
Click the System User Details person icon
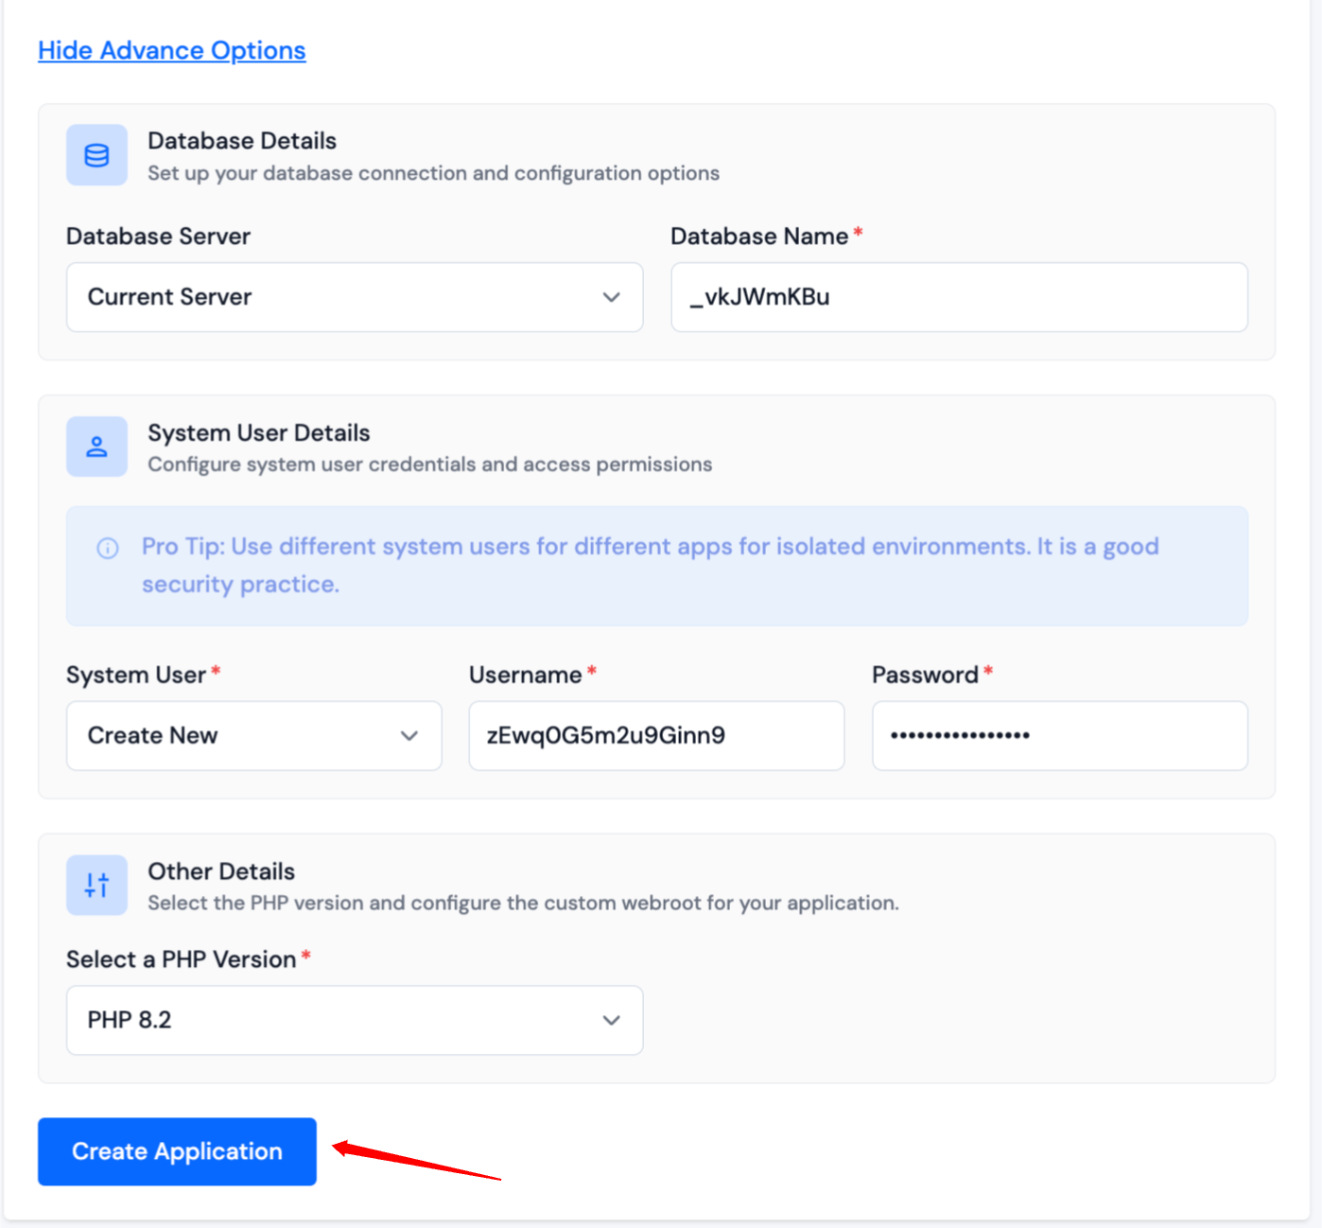96,446
